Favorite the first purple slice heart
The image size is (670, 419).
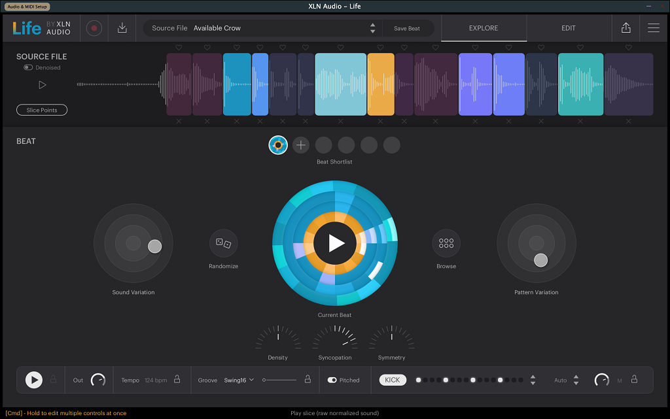179,47
